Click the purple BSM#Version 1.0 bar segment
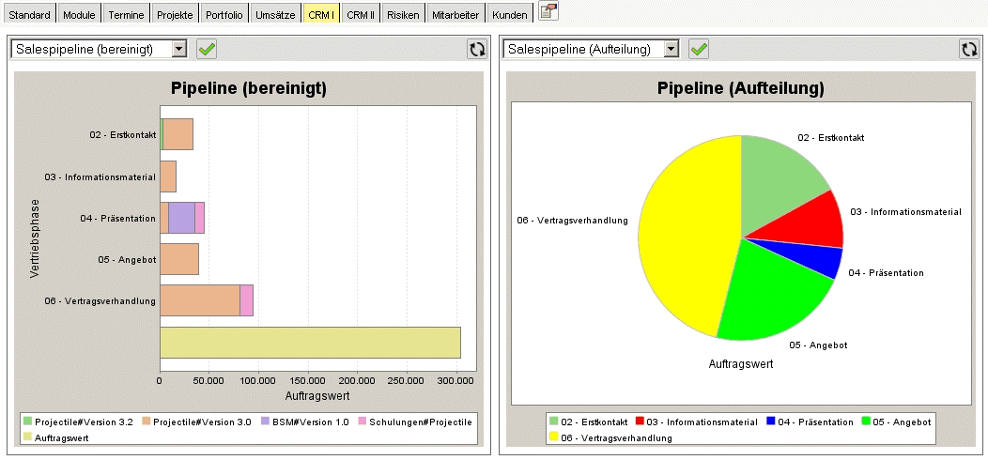 click(181, 218)
